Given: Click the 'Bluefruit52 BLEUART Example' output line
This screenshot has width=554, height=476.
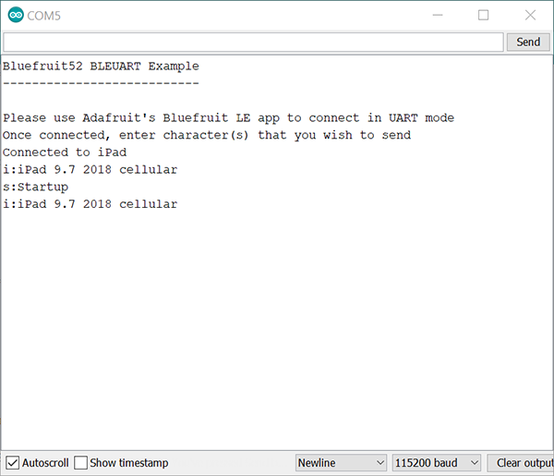Looking at the screenshot, I should (x=101, y=67).
